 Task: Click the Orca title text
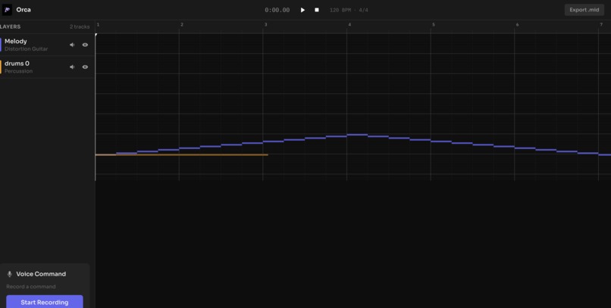(x=23, y=10)
